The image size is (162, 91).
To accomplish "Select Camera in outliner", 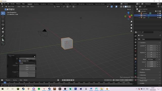I will [x=145, y=13].
